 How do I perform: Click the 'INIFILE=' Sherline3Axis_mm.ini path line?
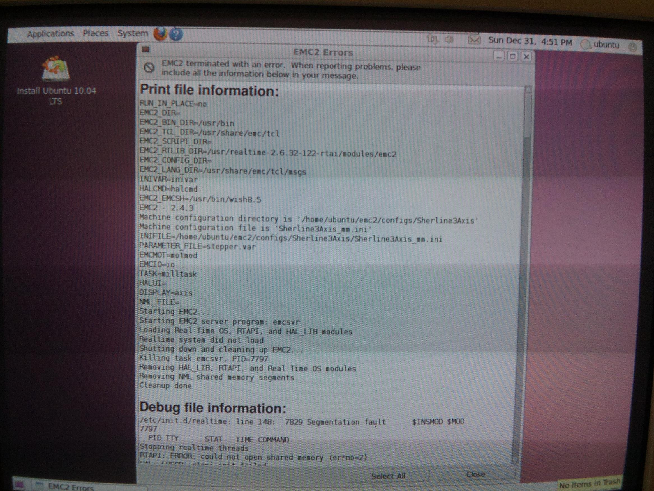[291, 238]
